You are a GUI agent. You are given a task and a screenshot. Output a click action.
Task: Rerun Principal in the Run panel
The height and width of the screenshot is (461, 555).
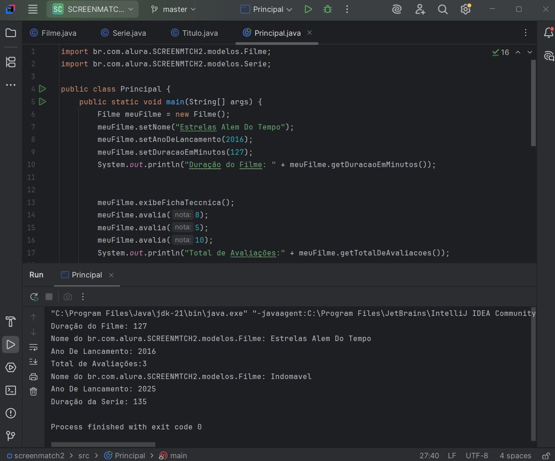tap(34, 297)
